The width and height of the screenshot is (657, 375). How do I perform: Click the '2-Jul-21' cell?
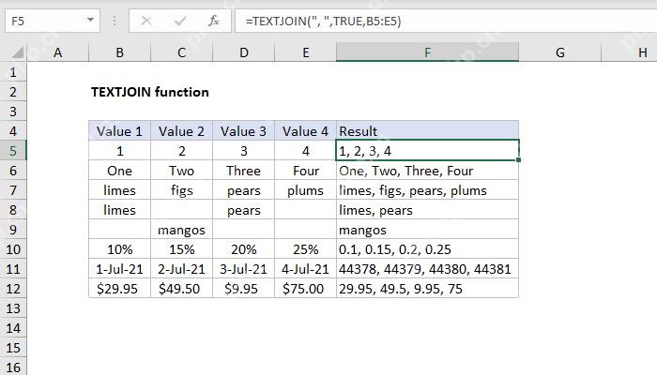[x=181, y=269]
